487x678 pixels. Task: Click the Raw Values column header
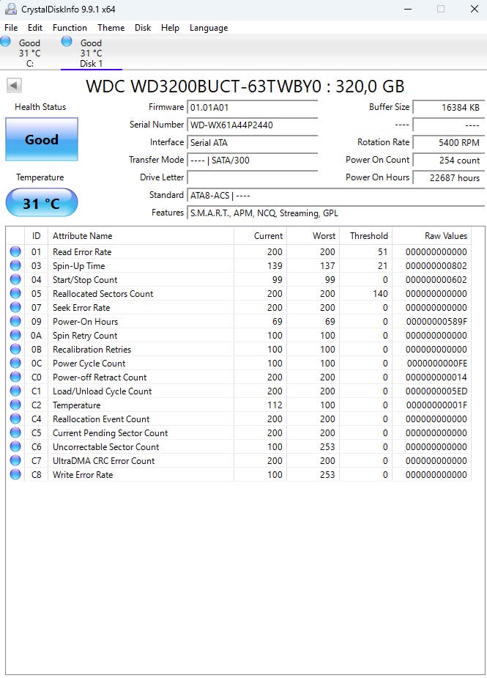(431, 236)
